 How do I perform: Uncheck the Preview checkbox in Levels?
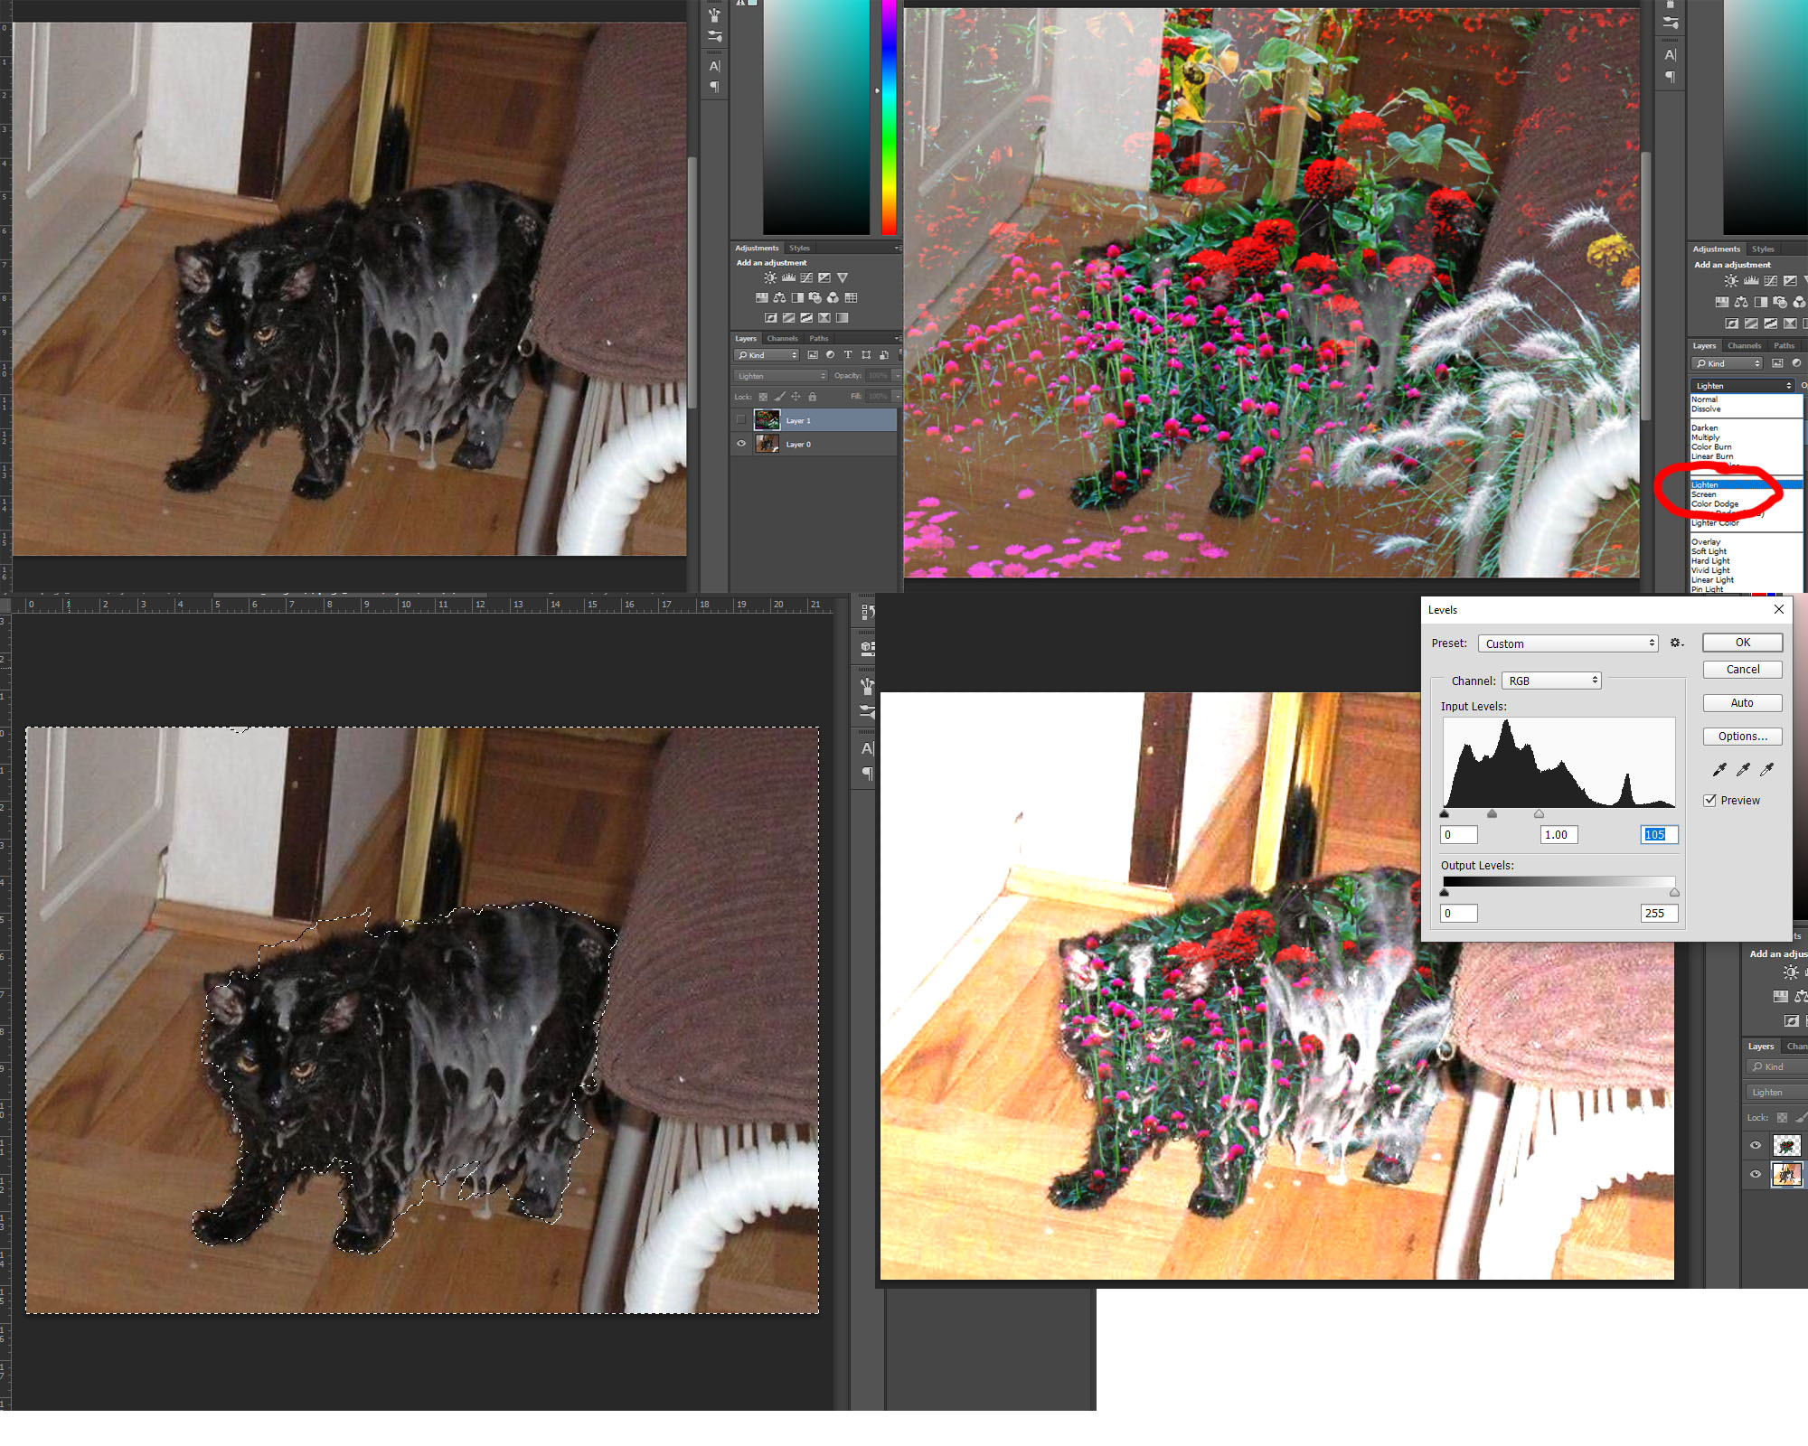point(1710,800)
